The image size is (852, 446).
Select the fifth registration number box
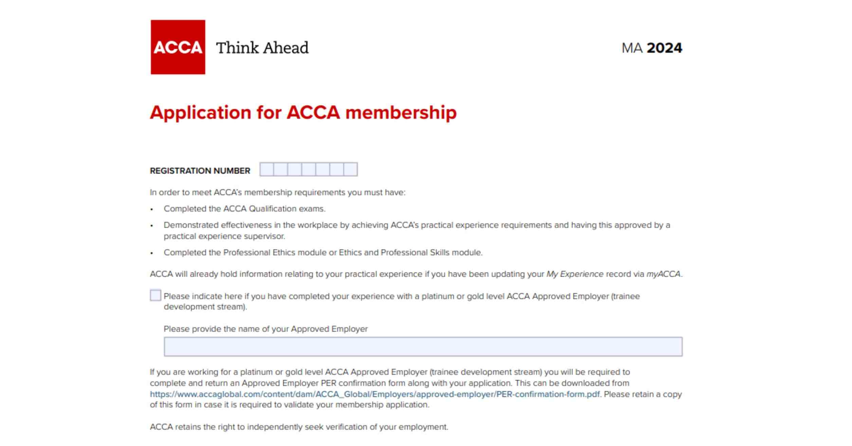[322, 169]
